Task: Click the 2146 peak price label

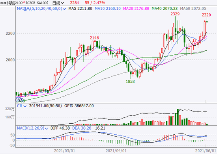Action: tap(94, 38)
